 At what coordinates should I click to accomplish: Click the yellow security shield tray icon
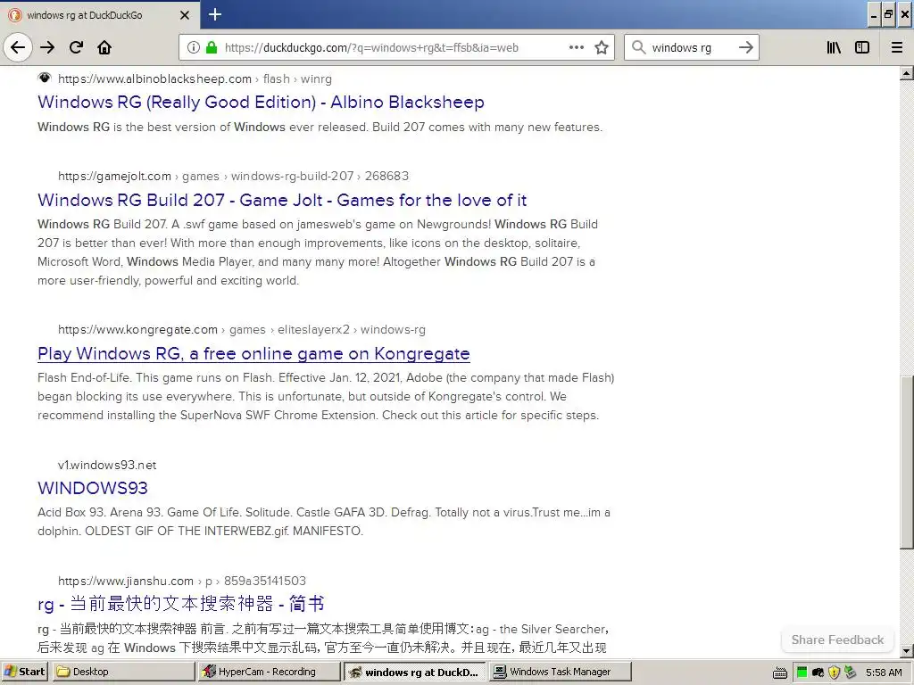(835, 673)
